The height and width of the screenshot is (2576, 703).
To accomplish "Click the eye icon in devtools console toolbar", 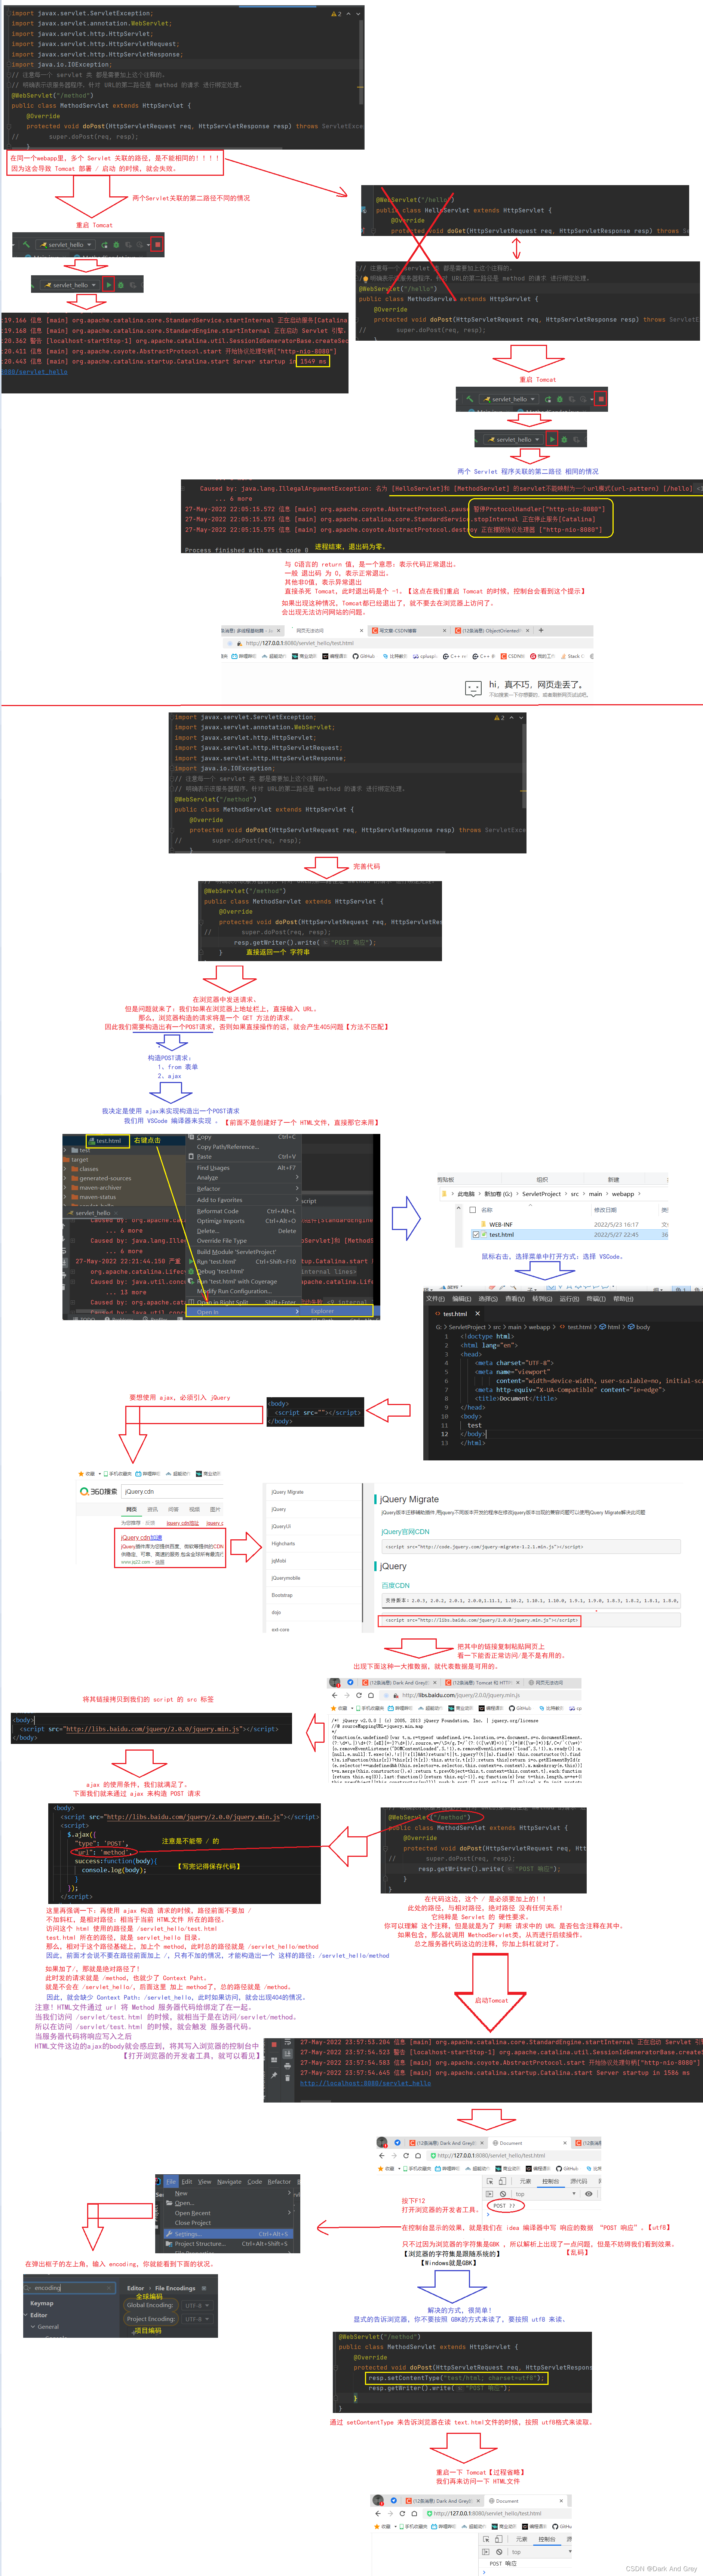I will (589, 2194).
